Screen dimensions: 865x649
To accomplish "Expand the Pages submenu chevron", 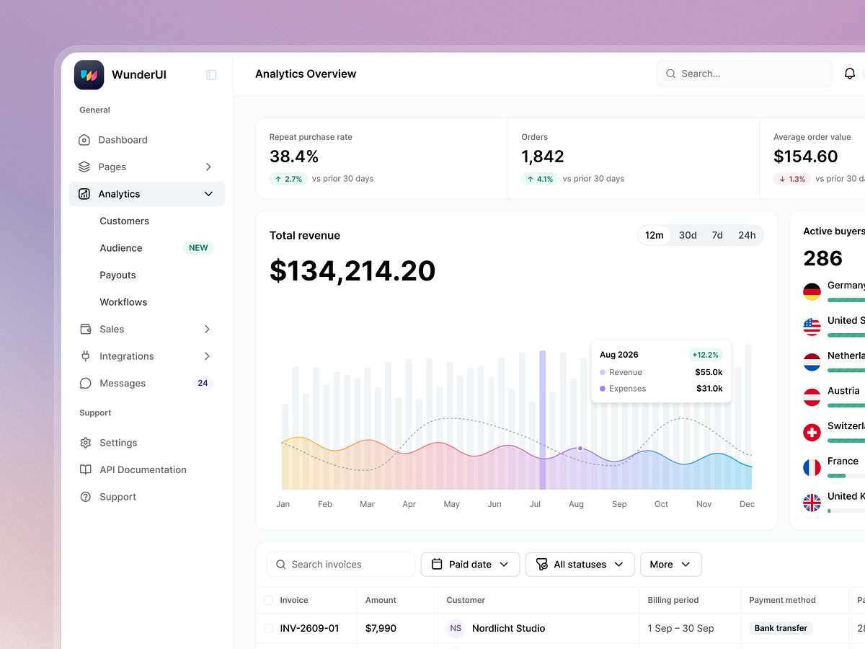I will tap(208, 167).
